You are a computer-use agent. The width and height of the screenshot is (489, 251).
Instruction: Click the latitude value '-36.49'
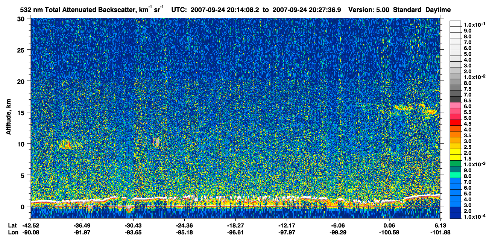(82, 225)
